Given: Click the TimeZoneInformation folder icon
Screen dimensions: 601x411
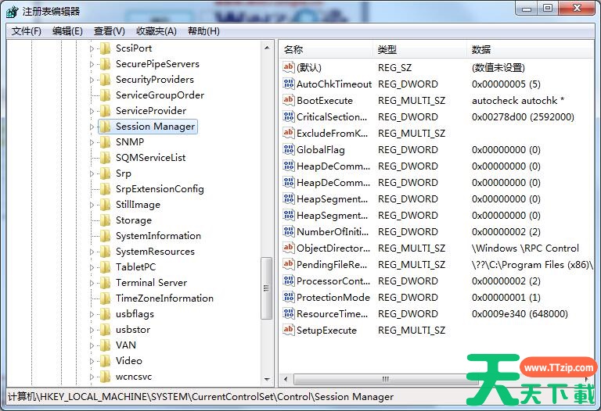Looking at the screenshot, I should 105,298.
